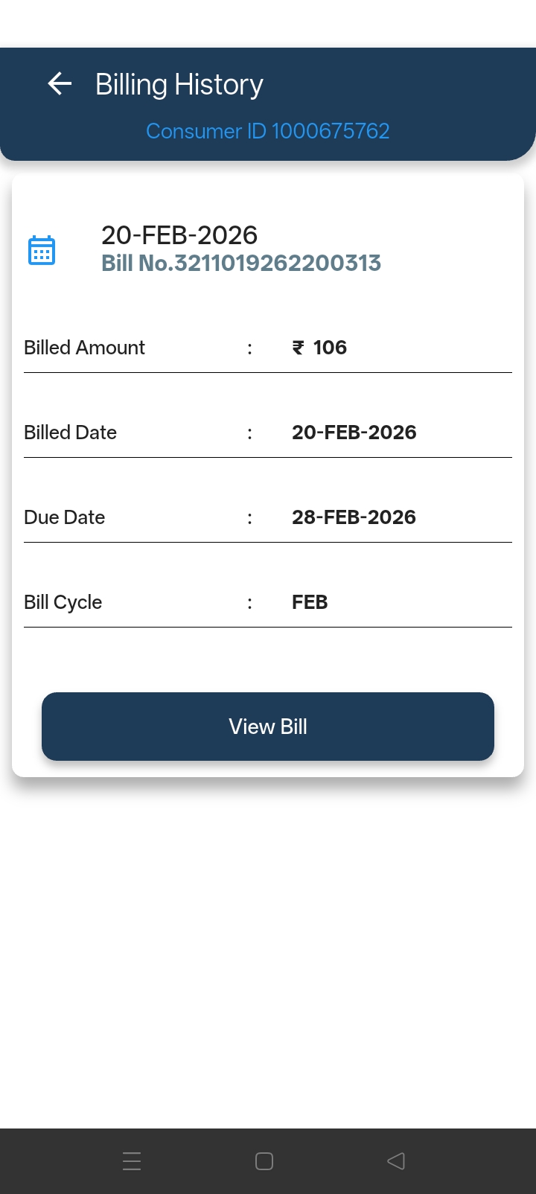The height and width of the screenshot is (1194, 536).
Task: Select the billed amount value 106
Action: point(330,348)
